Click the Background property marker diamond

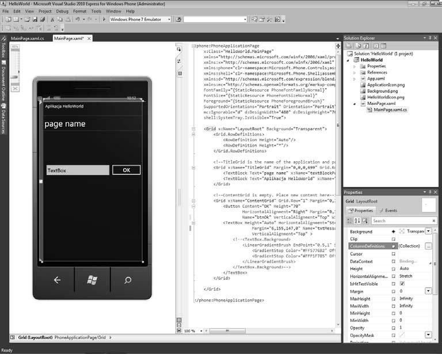click(x=394, y=231)
